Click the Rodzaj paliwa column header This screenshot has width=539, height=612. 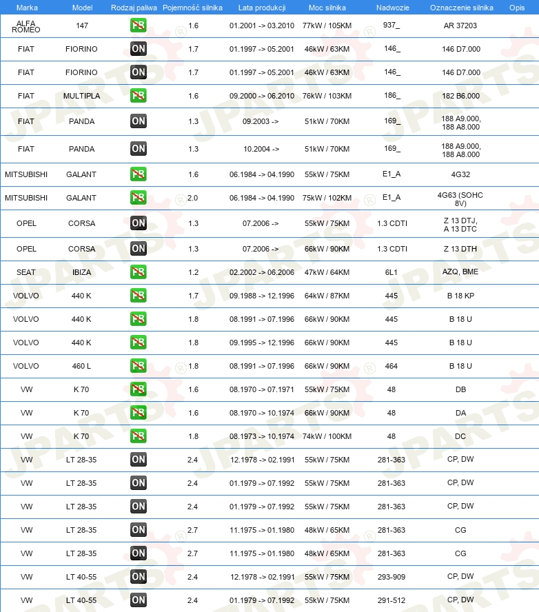pyautogui.click(x=134, y=8)
